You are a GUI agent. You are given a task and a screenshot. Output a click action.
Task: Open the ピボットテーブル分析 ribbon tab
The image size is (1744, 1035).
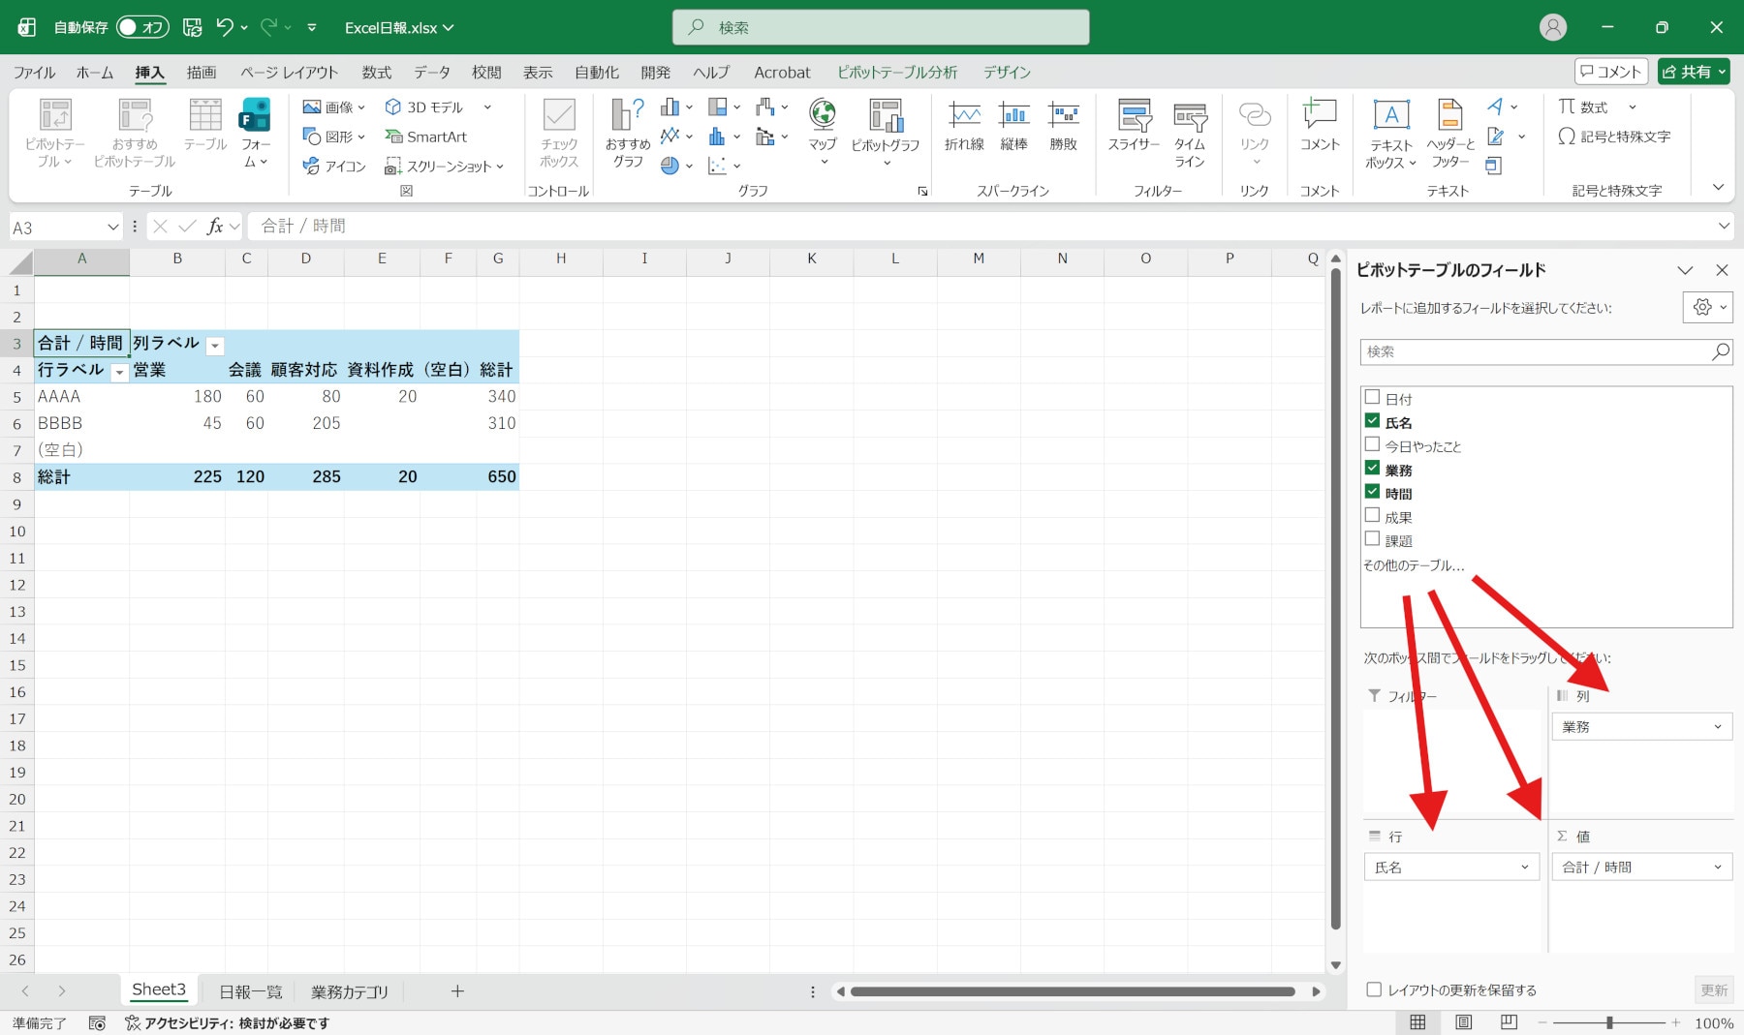click(897, 73)
